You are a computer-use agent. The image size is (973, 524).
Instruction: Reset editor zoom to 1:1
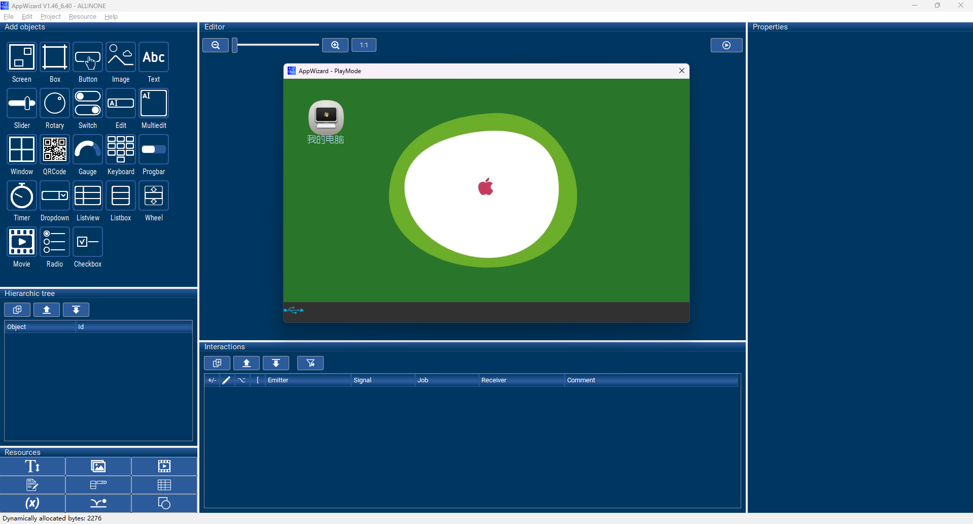[x=364, y=45]
